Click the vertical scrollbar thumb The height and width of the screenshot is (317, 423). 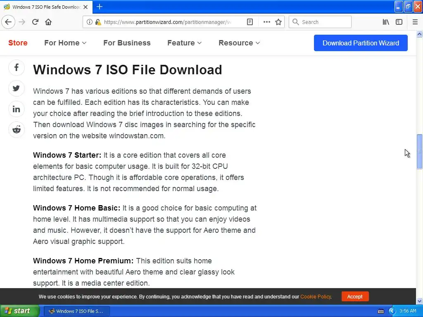click(x=419, y=151)
